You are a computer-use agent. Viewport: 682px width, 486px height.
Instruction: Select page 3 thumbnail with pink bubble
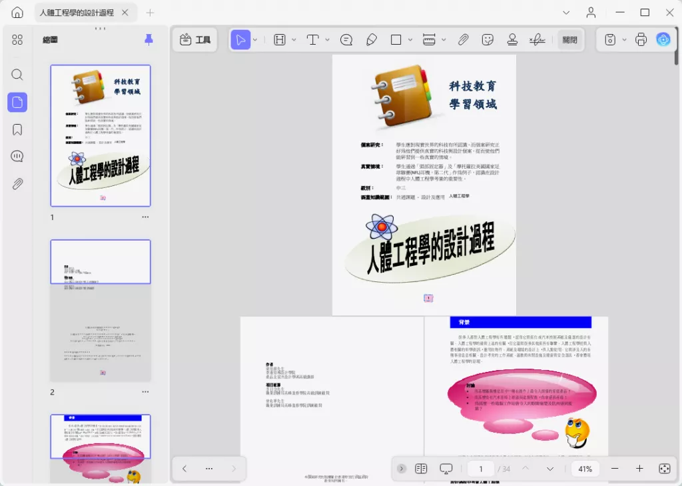click(x=101, y=449)
